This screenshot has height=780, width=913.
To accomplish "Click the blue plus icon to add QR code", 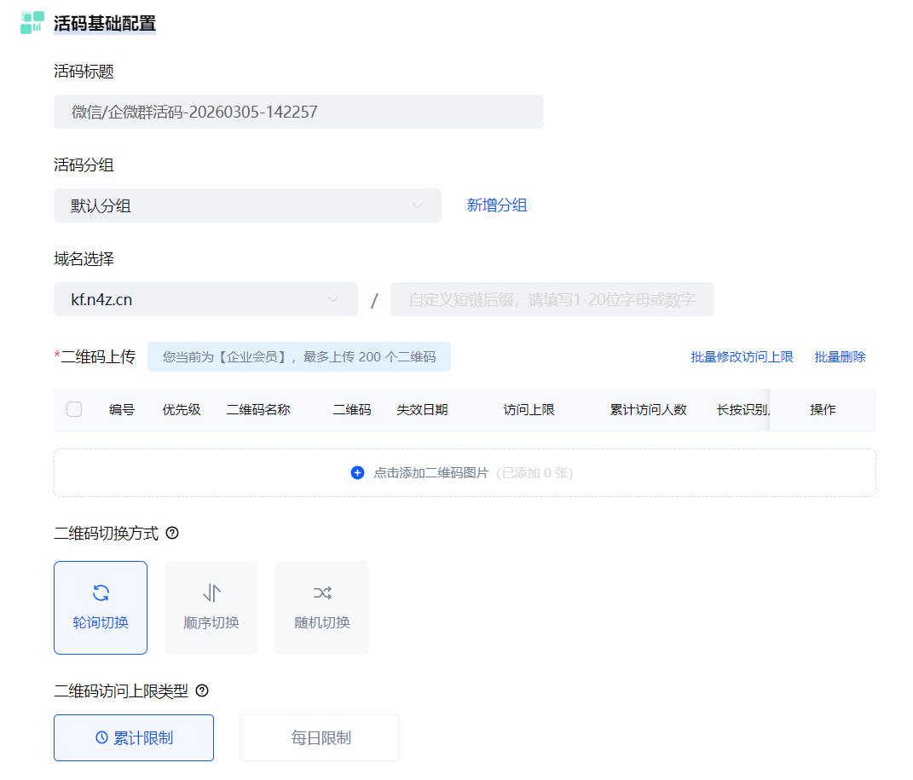I will pos(357,472).
